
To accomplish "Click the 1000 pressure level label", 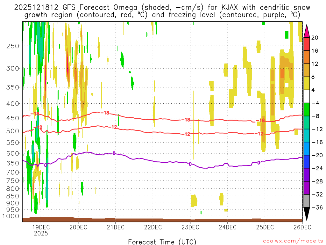I will tap(11, 216).
